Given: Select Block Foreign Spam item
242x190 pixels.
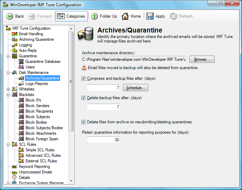Looking at the screenshot, I should point(42,139).
